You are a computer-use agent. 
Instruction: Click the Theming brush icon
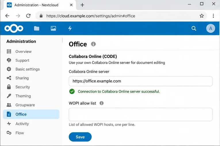(x=9, y=96)
